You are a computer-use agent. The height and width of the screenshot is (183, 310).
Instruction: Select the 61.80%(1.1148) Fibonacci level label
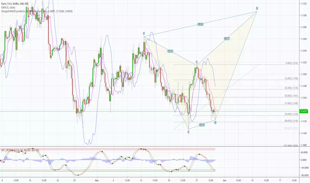coord(291,103)
